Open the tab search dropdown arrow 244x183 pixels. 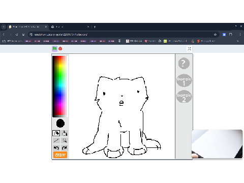pos(4,27)
